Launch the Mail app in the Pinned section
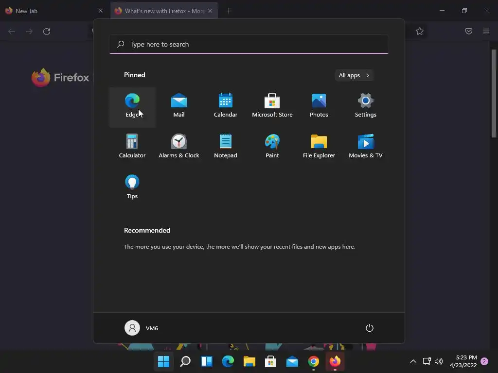The width and height of the screenshot is (498, 373). (179, 107)
